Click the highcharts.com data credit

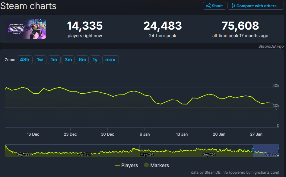coord(235,172)
